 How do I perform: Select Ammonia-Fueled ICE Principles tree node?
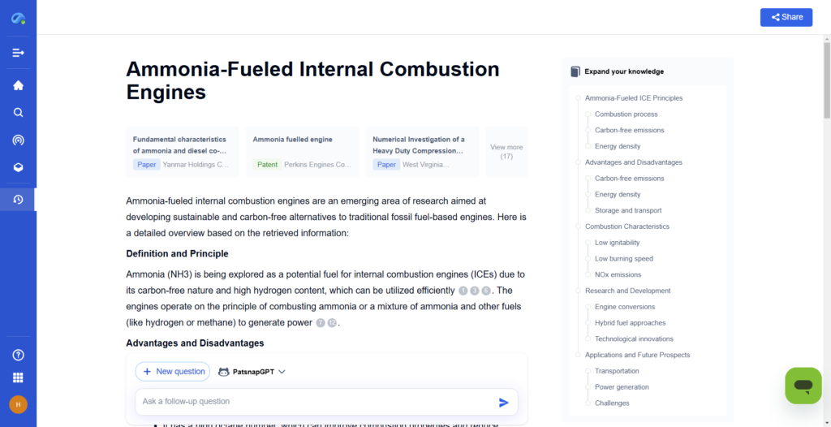coord(633,98)
